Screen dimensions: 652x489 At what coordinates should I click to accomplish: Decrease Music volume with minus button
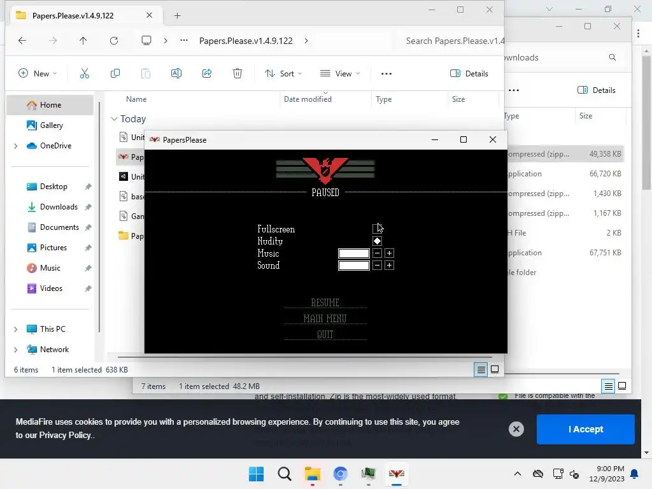click(377, 253)
